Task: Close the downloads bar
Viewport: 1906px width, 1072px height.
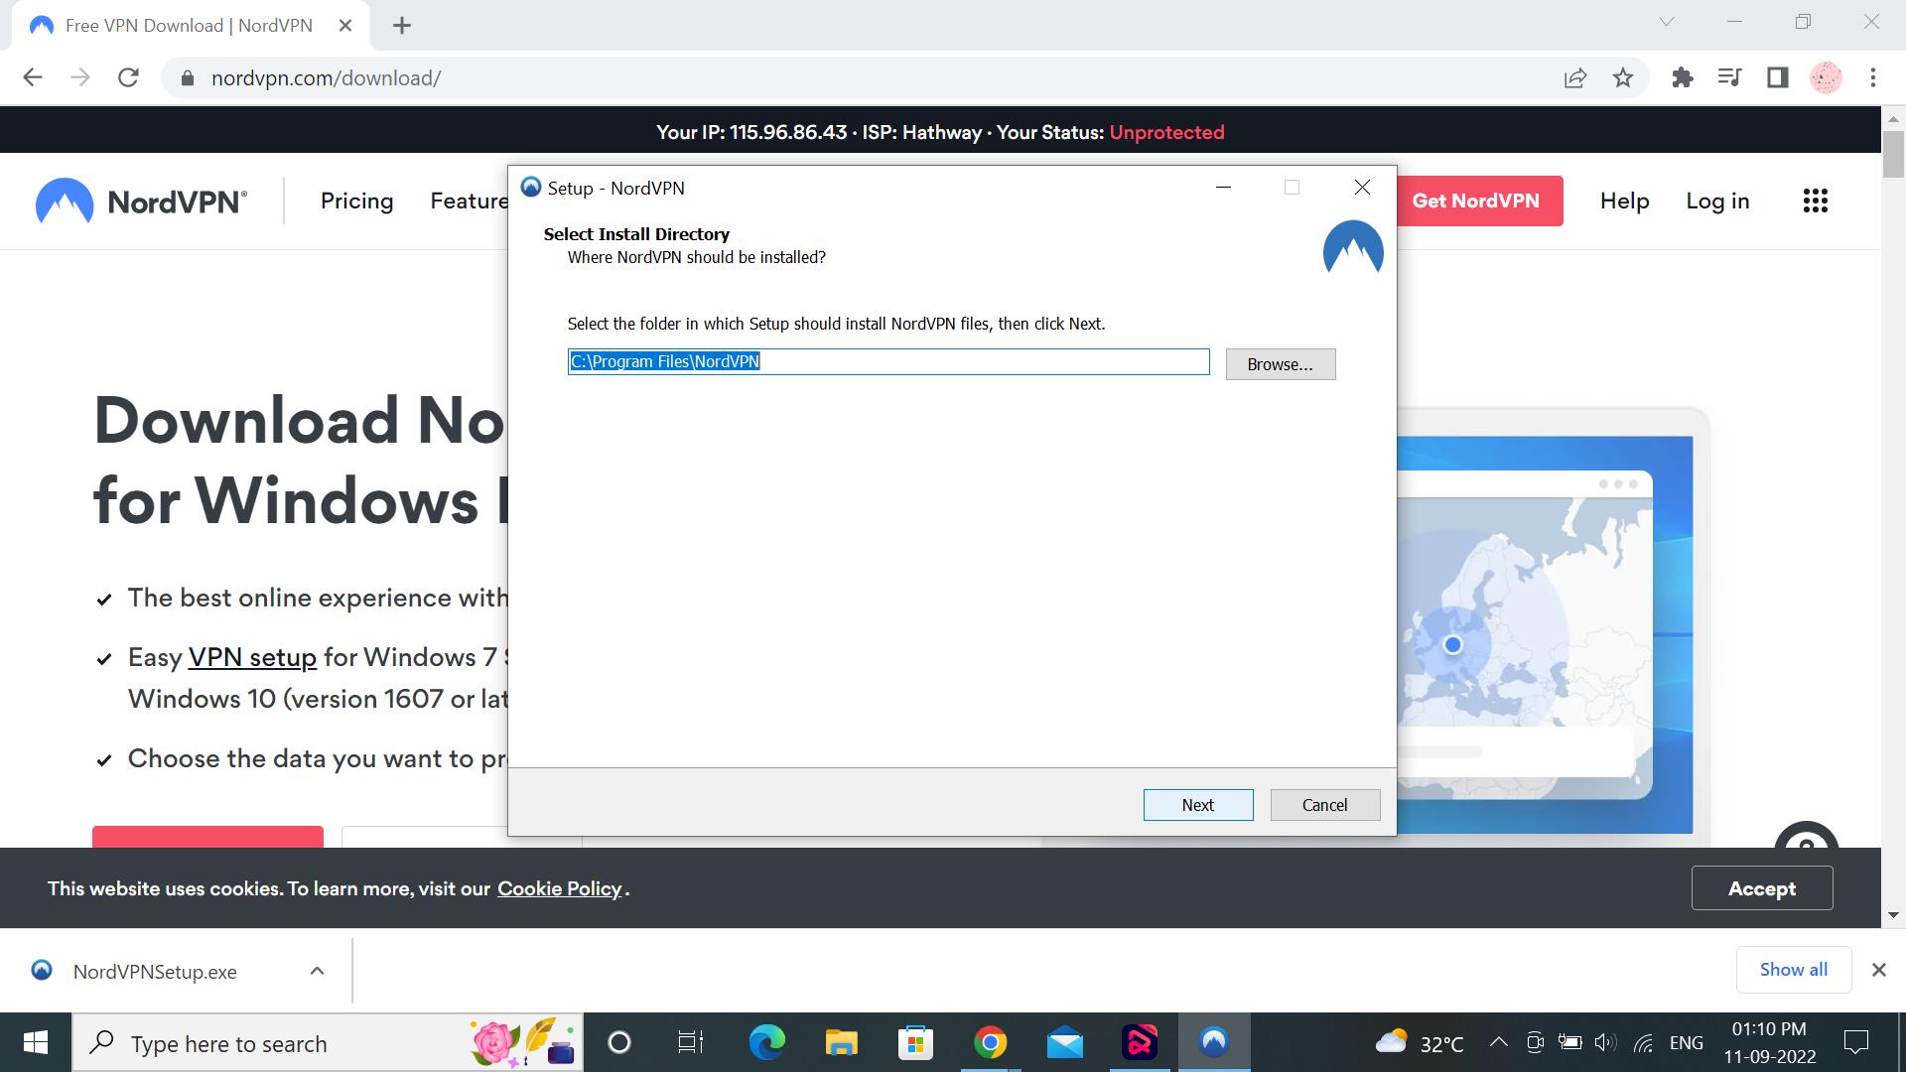Action: tap(1878, 970)
